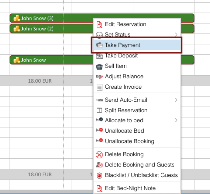Image resolution: width=210 pixels, height=194 pixels.
Task: Click the Sell Item basket icon
Action: 99,67
